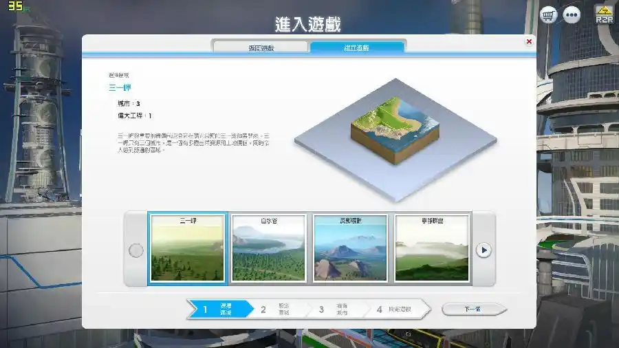Select the misty green hills region thumbnail
Viewport: 619px width, 348px height.
click(x=432, y=248)
